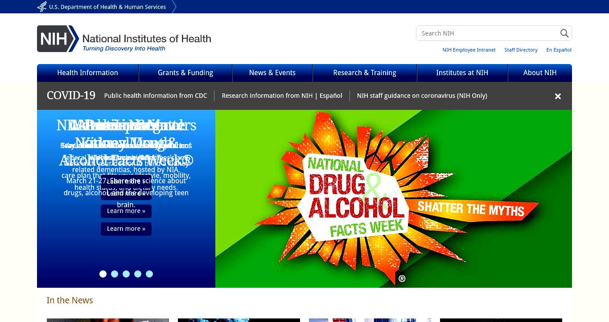This screenshot has width=609, height=322.
Task: Click the Drug & Alcohol Facts Week banner image
Action: point(394,199)
